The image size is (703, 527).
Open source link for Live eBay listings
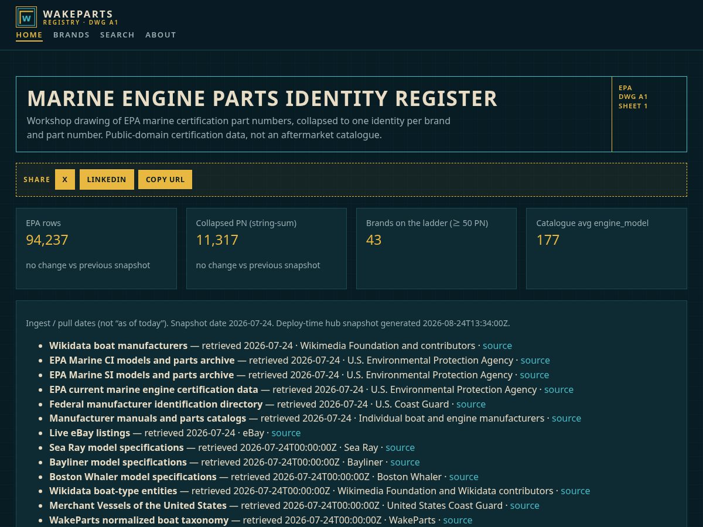286,433
